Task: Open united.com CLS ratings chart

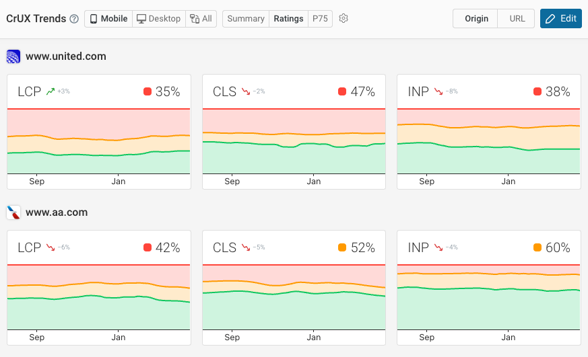Action: click(x=294, y=141)
